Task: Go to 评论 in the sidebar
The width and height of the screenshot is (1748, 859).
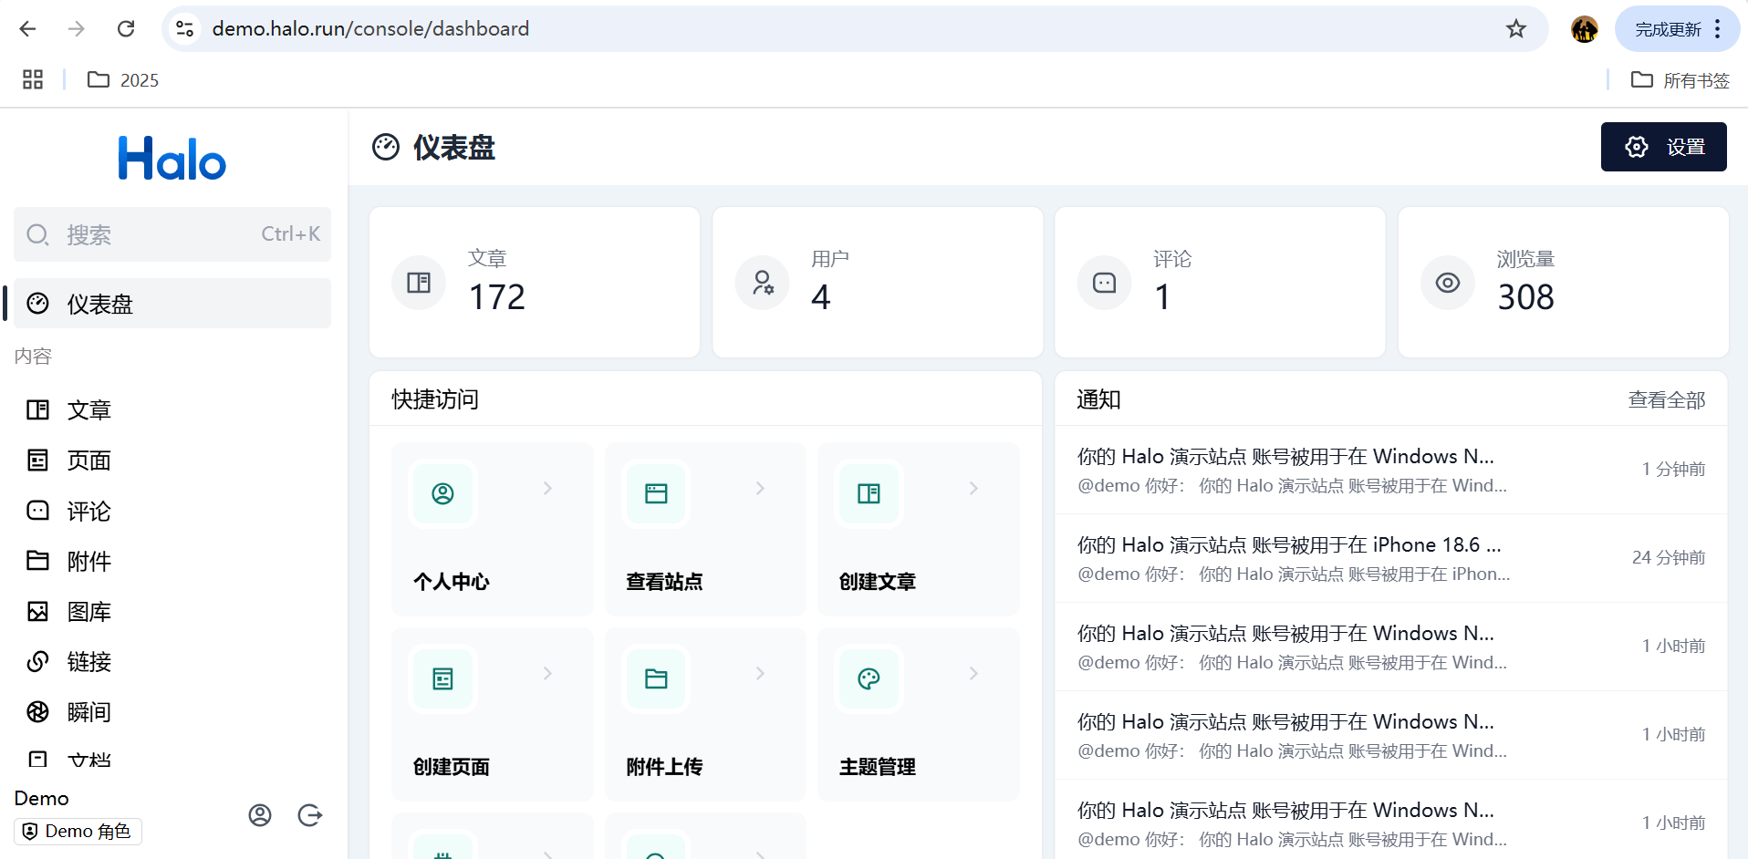Action: click(x=88, y=512)
